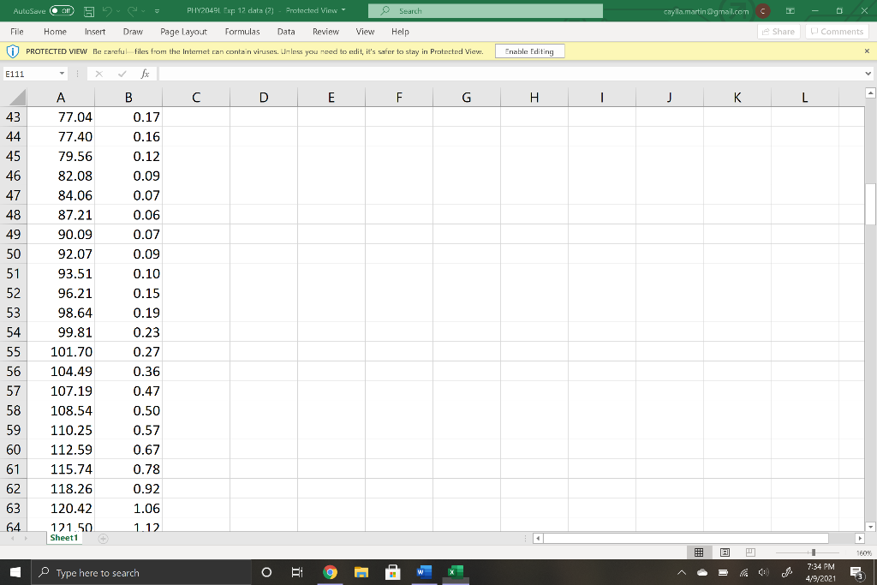Open Ribbon Display Options icon

pyautogui.click(x=790, y=10)
